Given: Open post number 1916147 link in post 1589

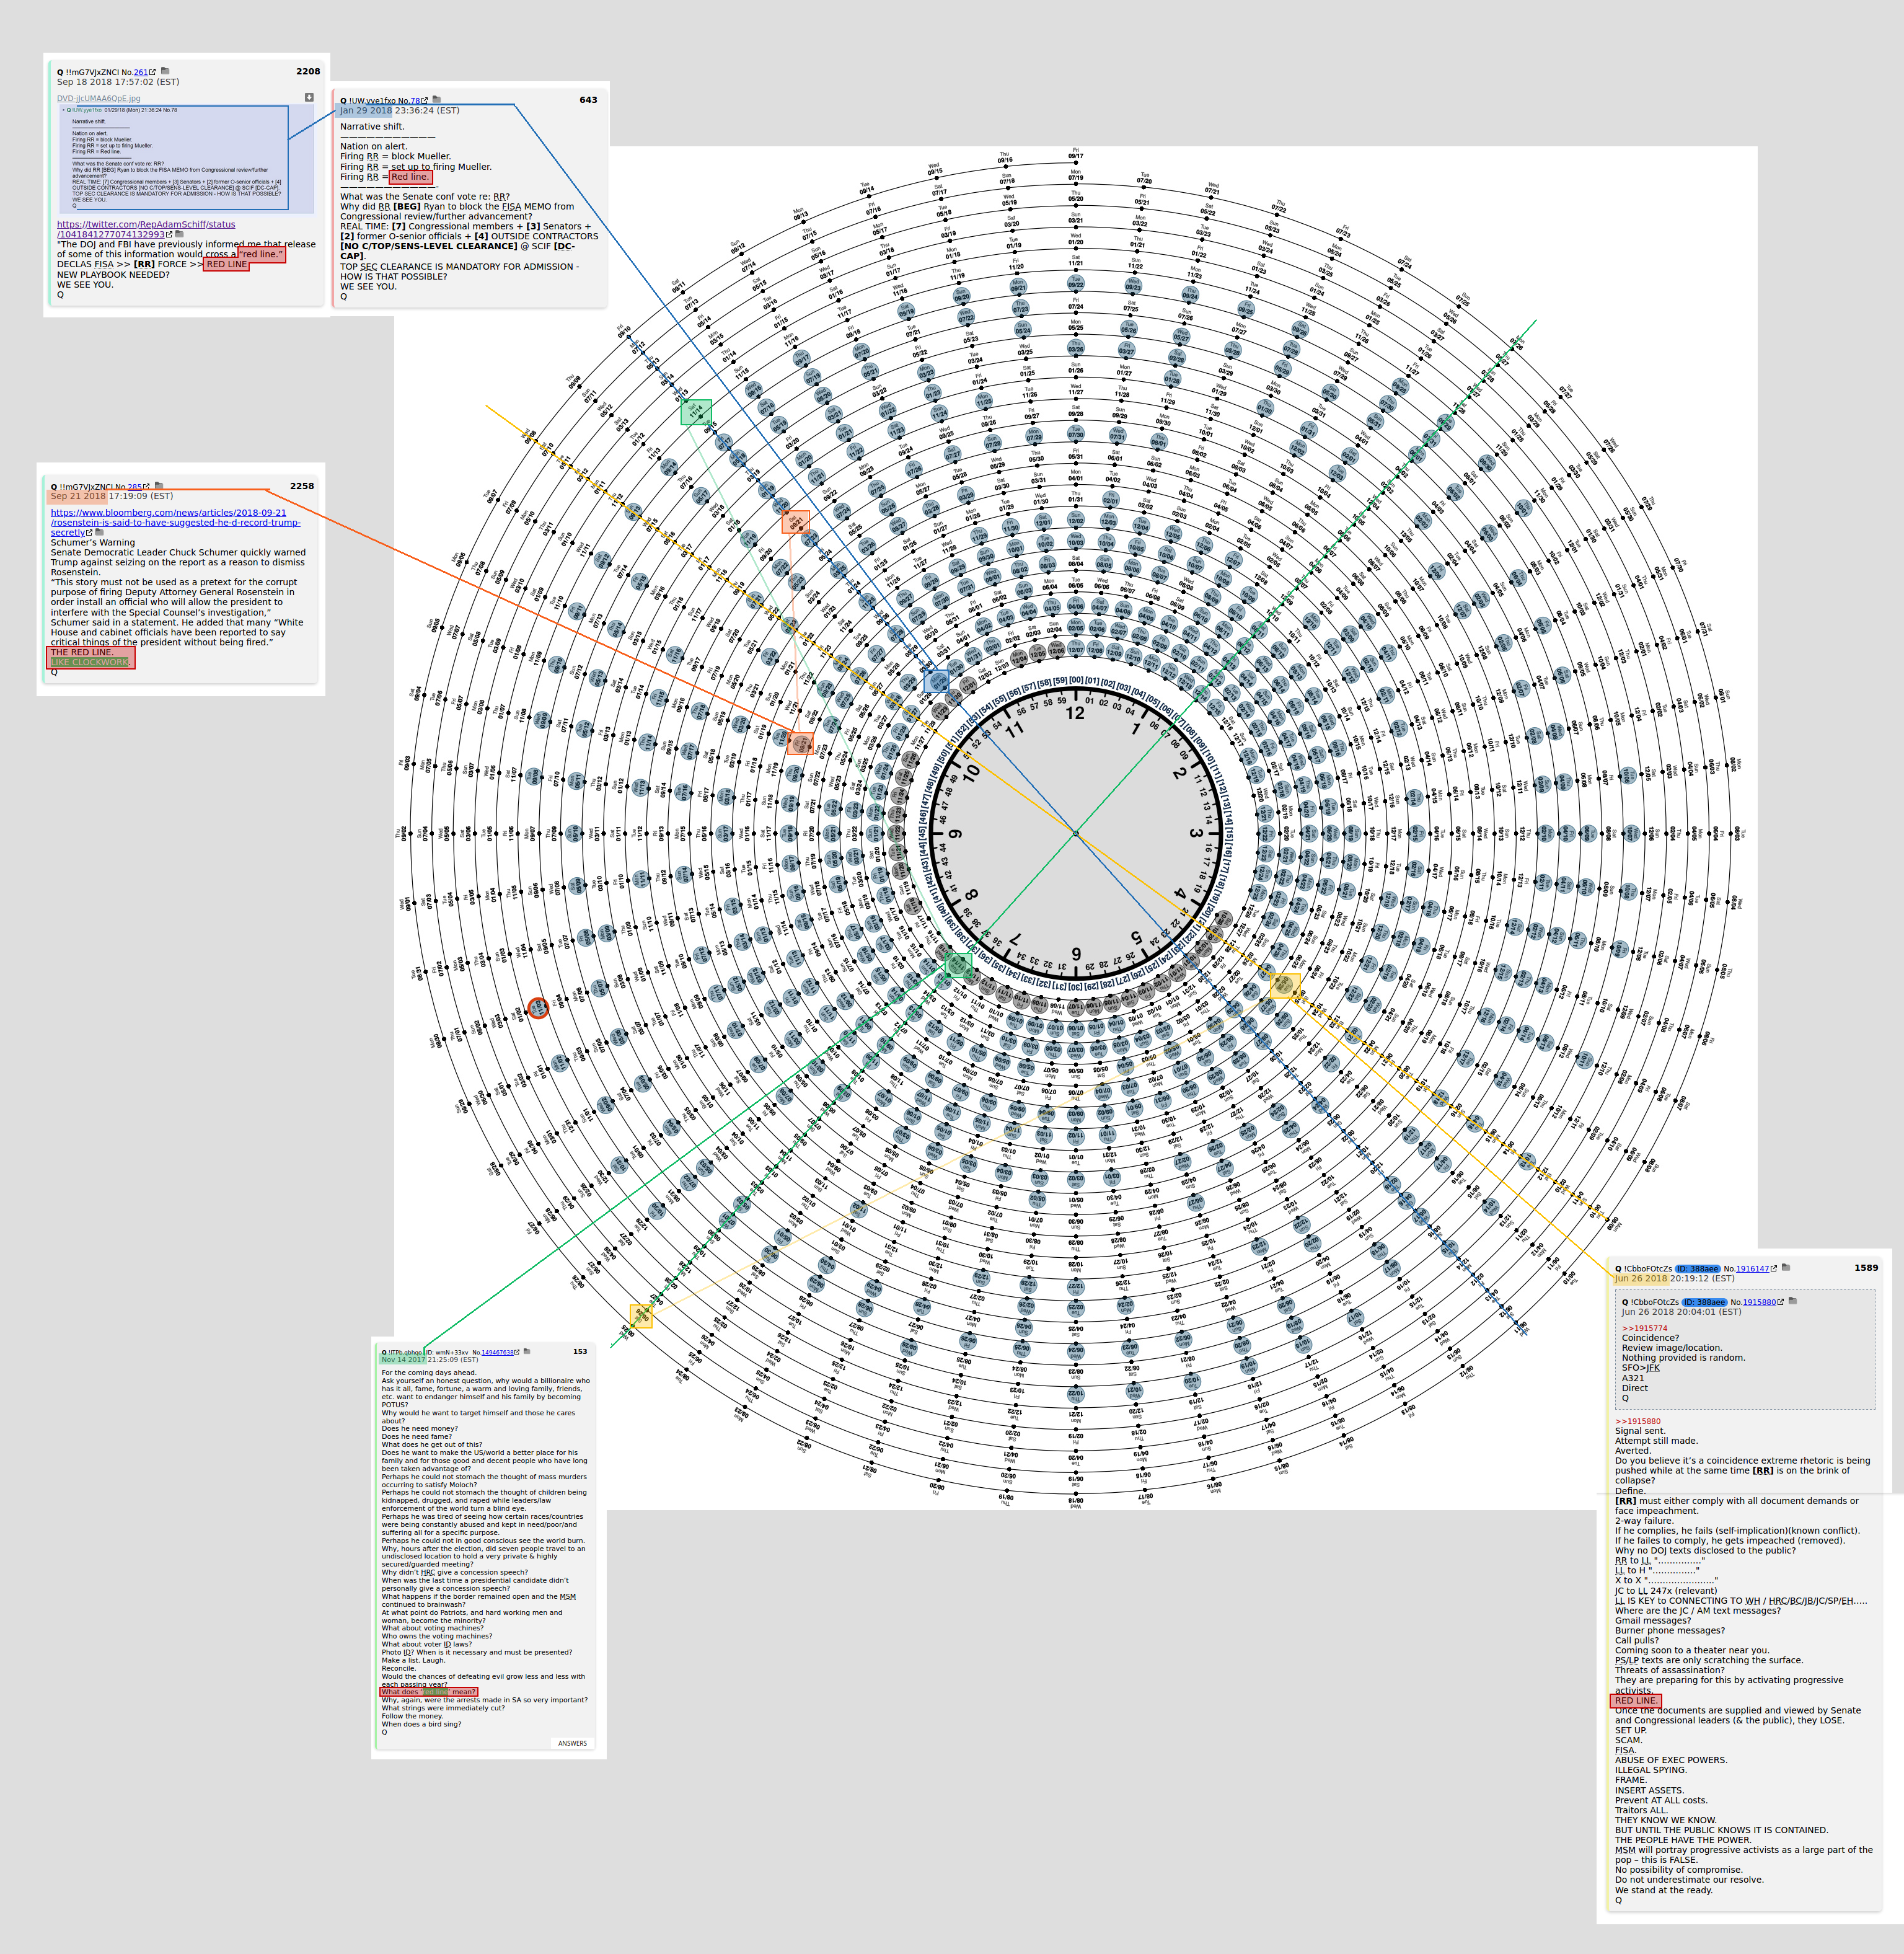Looking at the screenshot, I should point(1752,1269).
